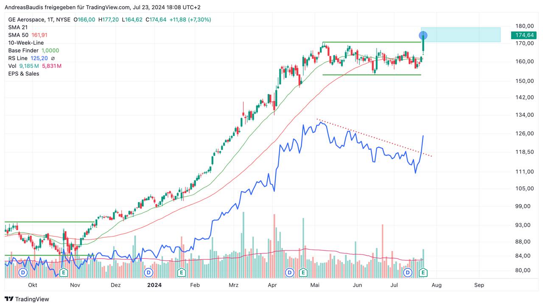
Task: Click the earnings marker in late July
Action: [x=423, y=272]
